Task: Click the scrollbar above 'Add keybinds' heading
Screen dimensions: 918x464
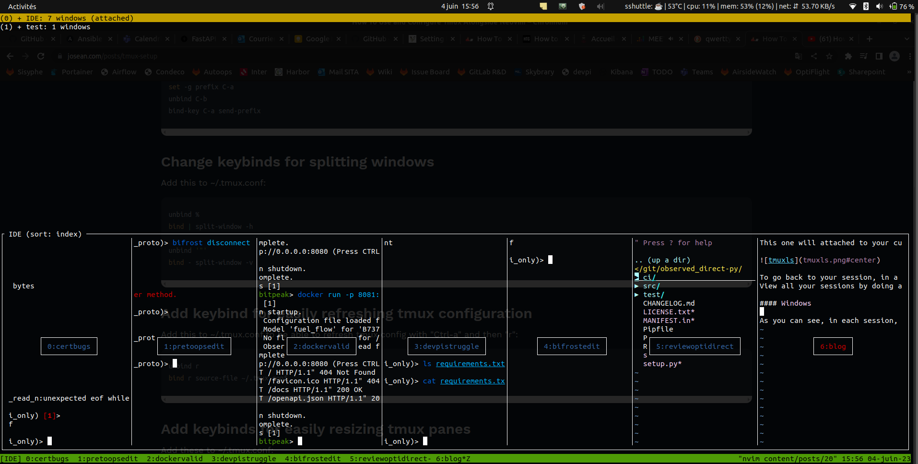Action: [457, 399]
